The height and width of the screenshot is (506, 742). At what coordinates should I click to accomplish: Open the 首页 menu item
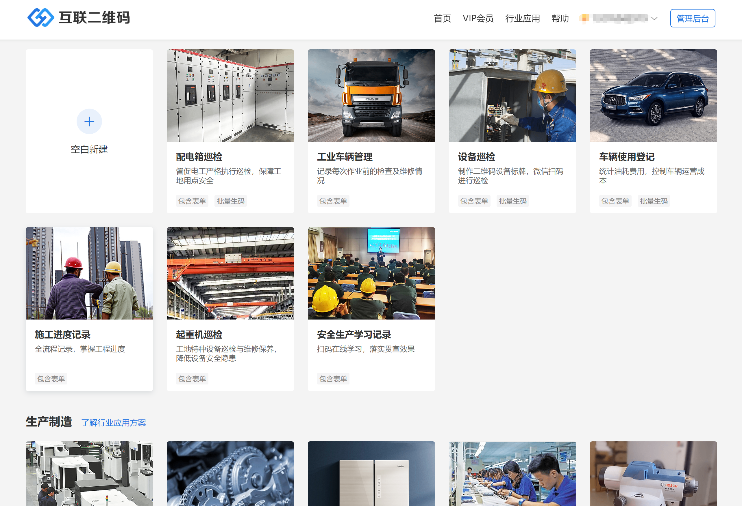coord(442,18)
